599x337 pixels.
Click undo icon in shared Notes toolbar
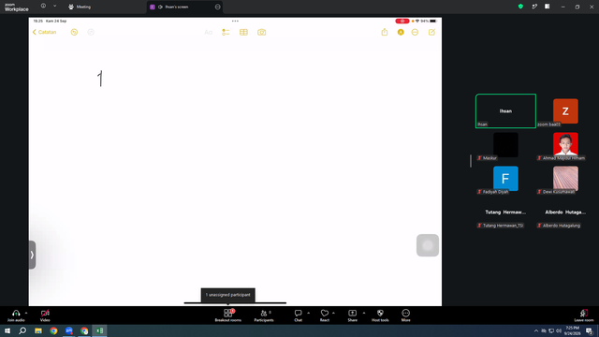coord(74,32)
